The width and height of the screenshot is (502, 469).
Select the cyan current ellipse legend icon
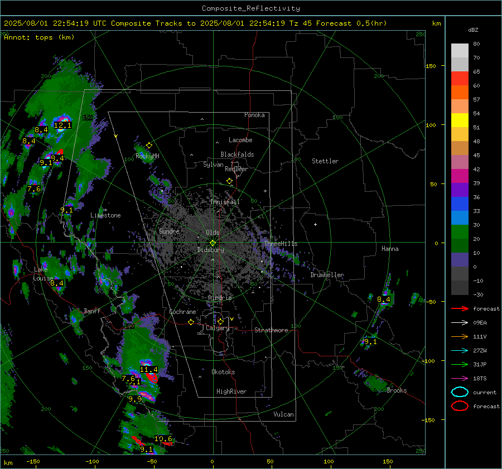coord(460,392)
